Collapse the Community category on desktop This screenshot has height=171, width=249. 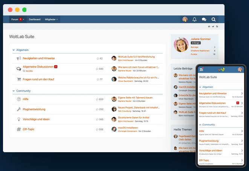14,91
